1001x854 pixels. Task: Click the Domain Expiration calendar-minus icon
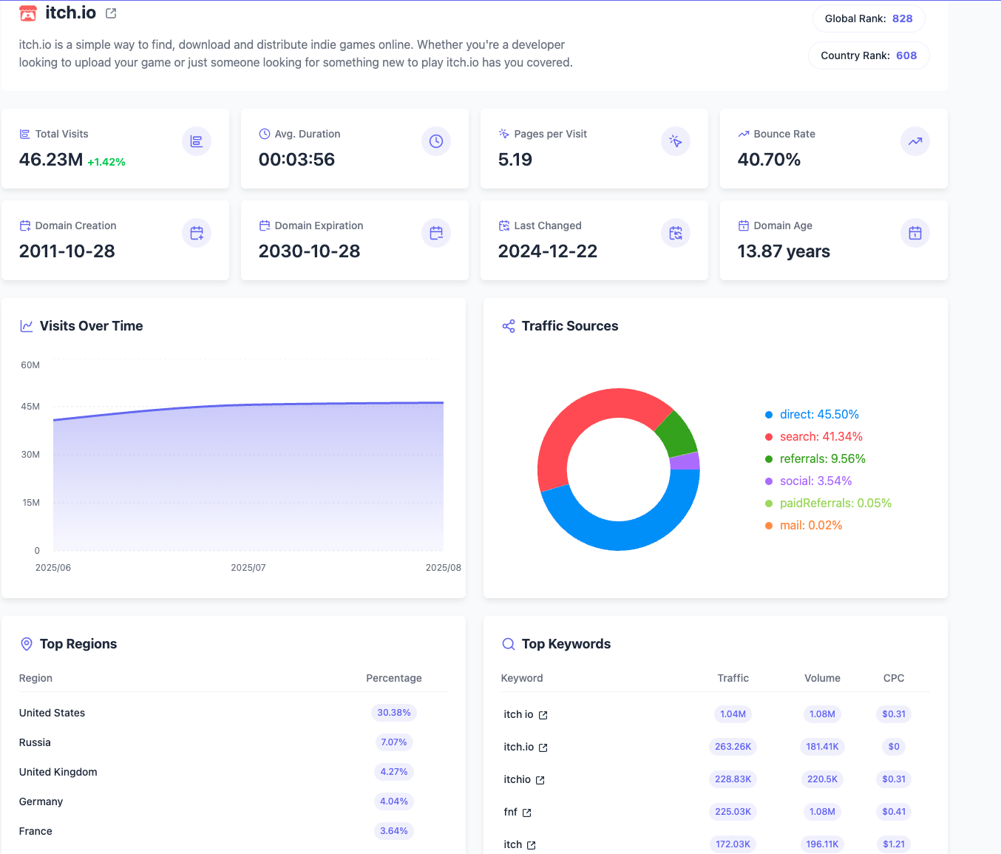436,233
